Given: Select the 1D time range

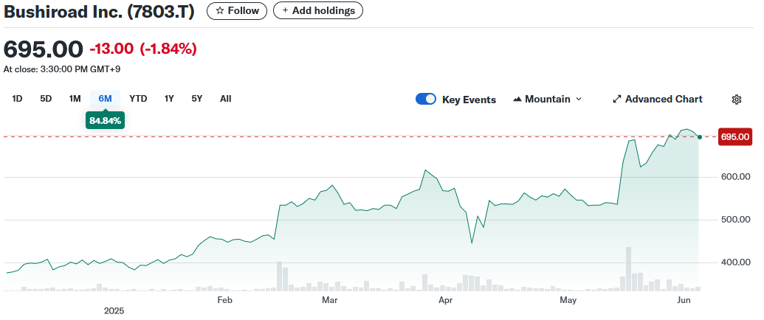Looking at the screenshot, I should pyautogui.click(x=18, y=99).
